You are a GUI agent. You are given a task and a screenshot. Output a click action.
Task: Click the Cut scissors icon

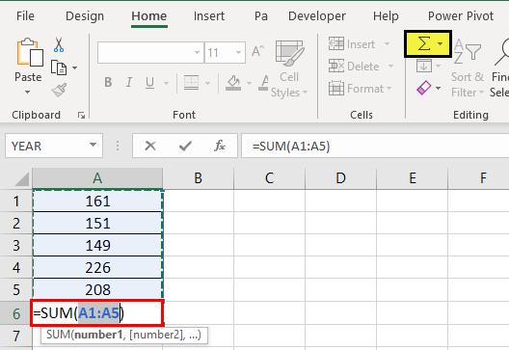[x=59, y=44]
